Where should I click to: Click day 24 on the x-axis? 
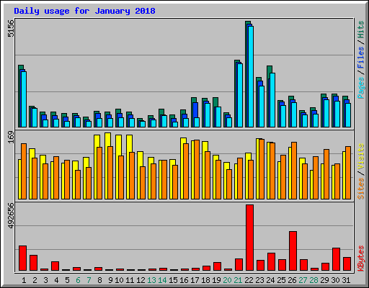pyautogui.click(x=270, y=280)
